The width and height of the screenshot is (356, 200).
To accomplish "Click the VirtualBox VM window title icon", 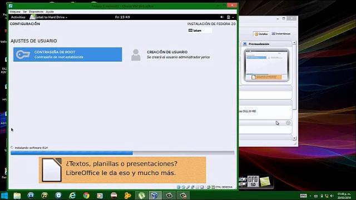I will coord(11,6).
